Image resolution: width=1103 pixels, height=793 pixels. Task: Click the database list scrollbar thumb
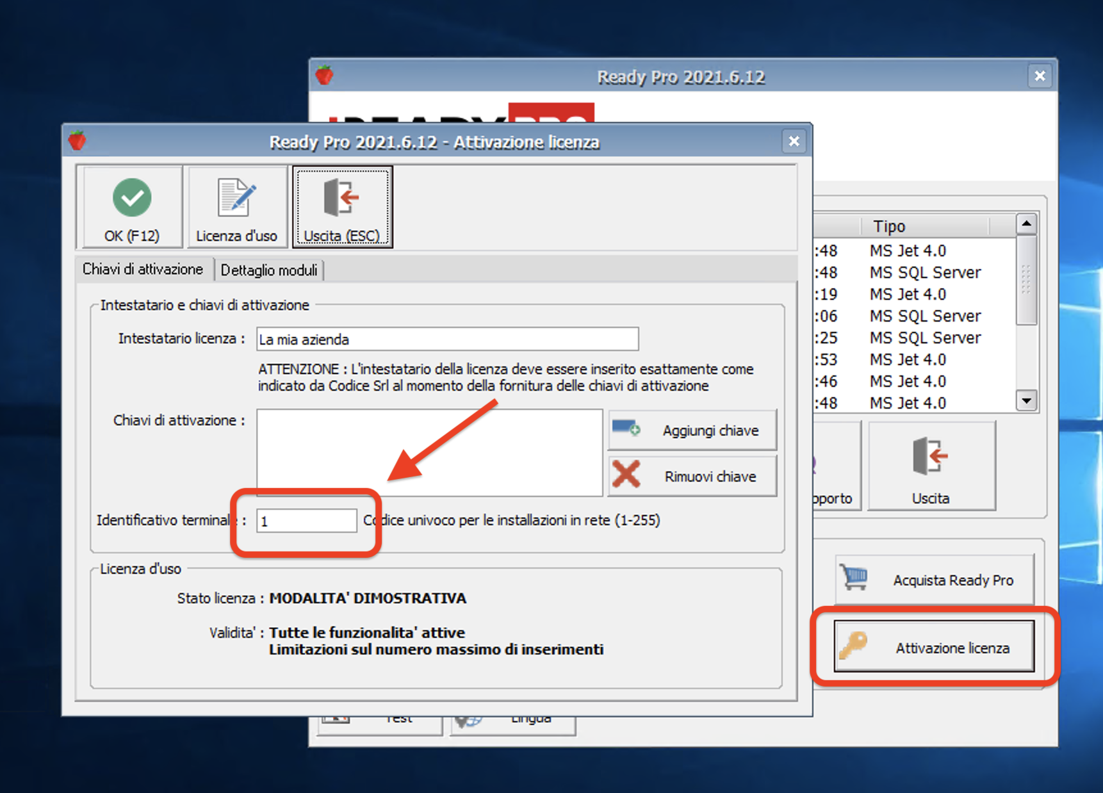point(1026,280)
